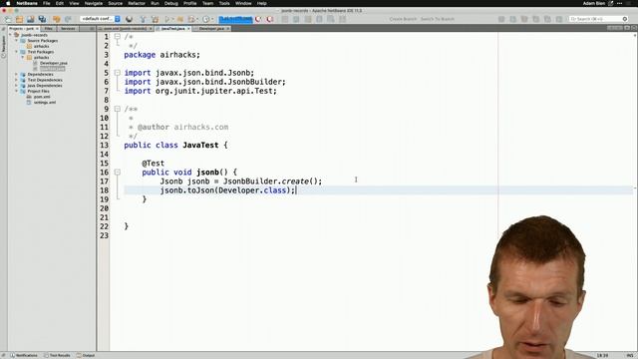The height and width of the screenshot is (359, 638).
Task: Switch to the Services panel tab
Action: point(68,29)
